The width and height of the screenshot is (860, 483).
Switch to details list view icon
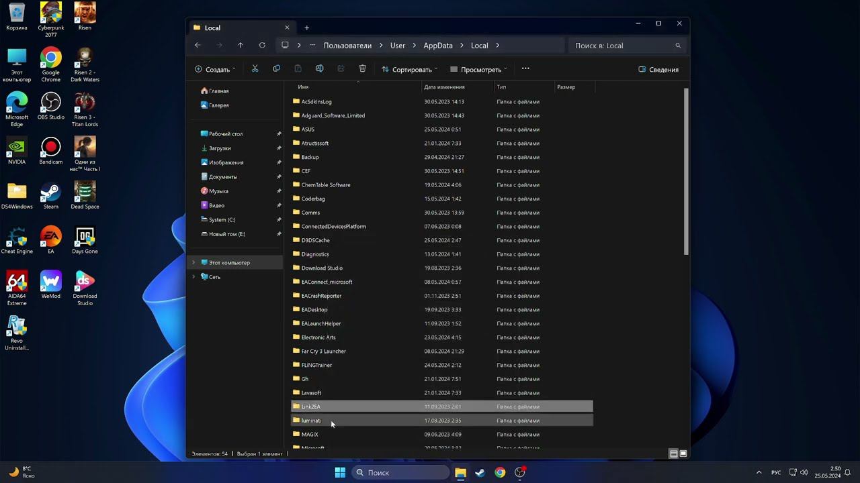[673, 453]
